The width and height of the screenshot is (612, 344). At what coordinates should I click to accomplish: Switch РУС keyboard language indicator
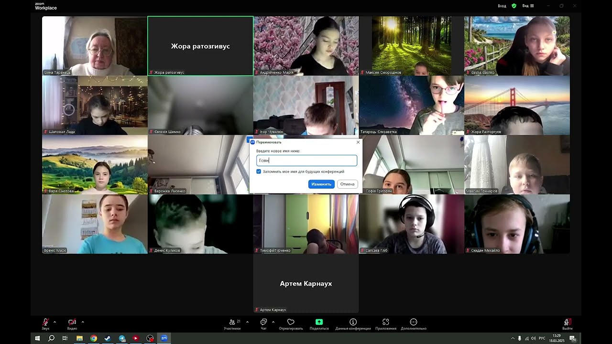542,339
